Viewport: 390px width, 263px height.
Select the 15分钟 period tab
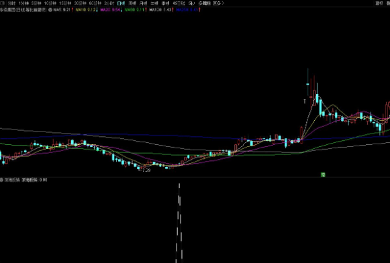(65, 3)
